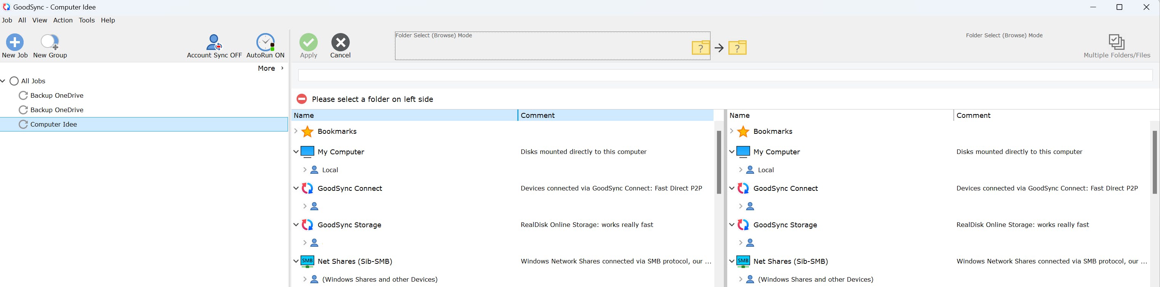Click the New Job icon
The width and height of the screenshot is (1160, 287).
(15, 43)
